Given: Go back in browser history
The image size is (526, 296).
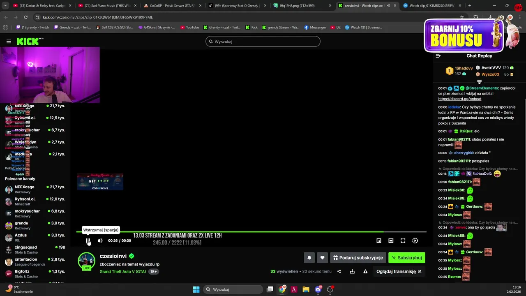Looking at the screenshot, I should pyautogui.click(x=6, y=17).
